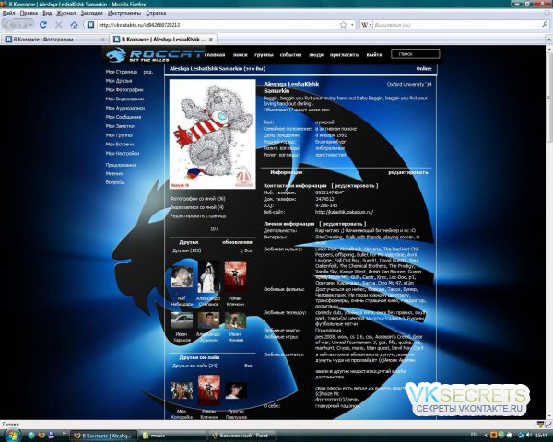Click the magnifier search icon in toolbar
Image resolution: width=553 pixels, height=442 pixels.
point(545,25)
